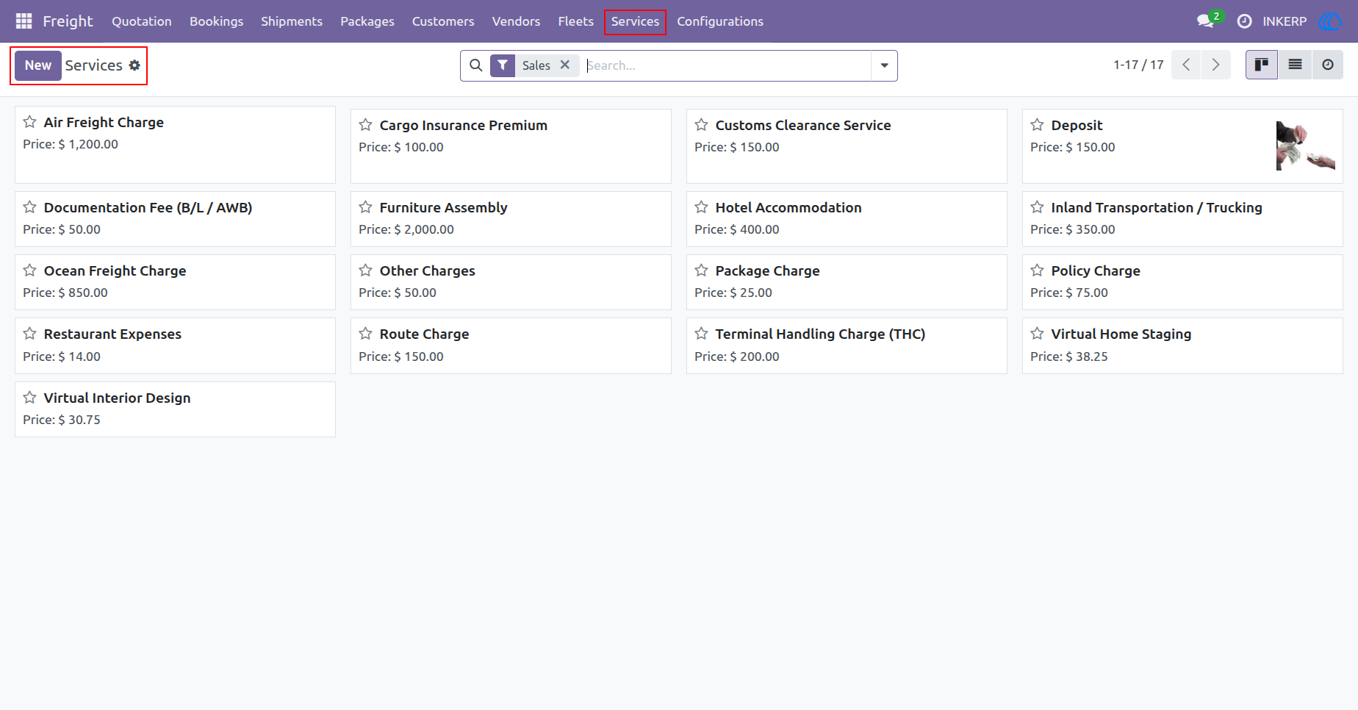Open the messages conversation icon
1358x710 pixels.
point(1205,21)
